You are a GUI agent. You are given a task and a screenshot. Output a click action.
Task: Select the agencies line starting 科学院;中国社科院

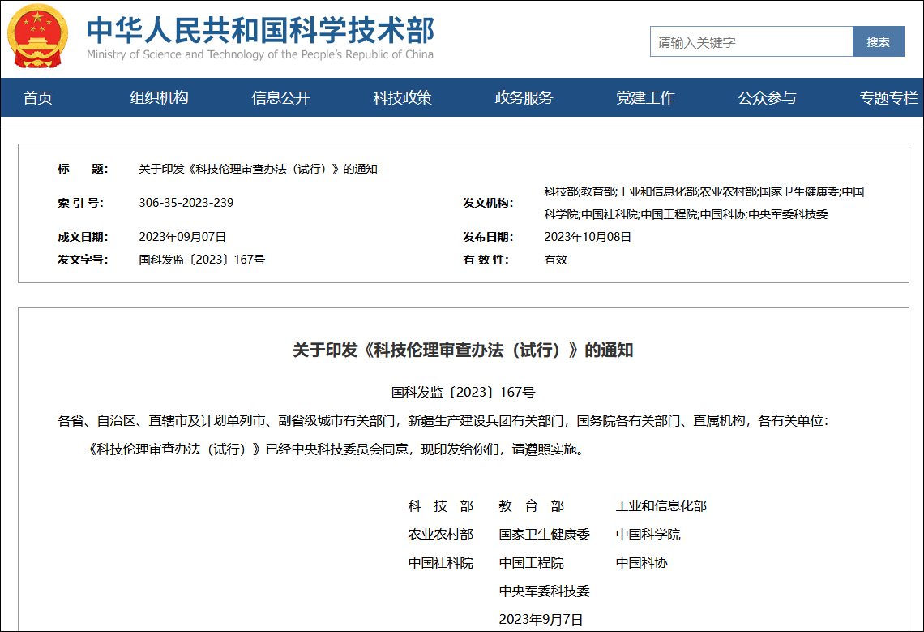point(686,214)
